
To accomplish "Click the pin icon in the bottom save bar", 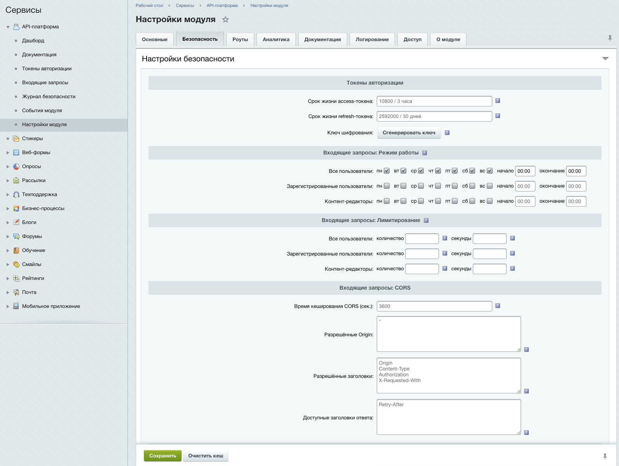I will pyautogui.click(x=605, y=456).
